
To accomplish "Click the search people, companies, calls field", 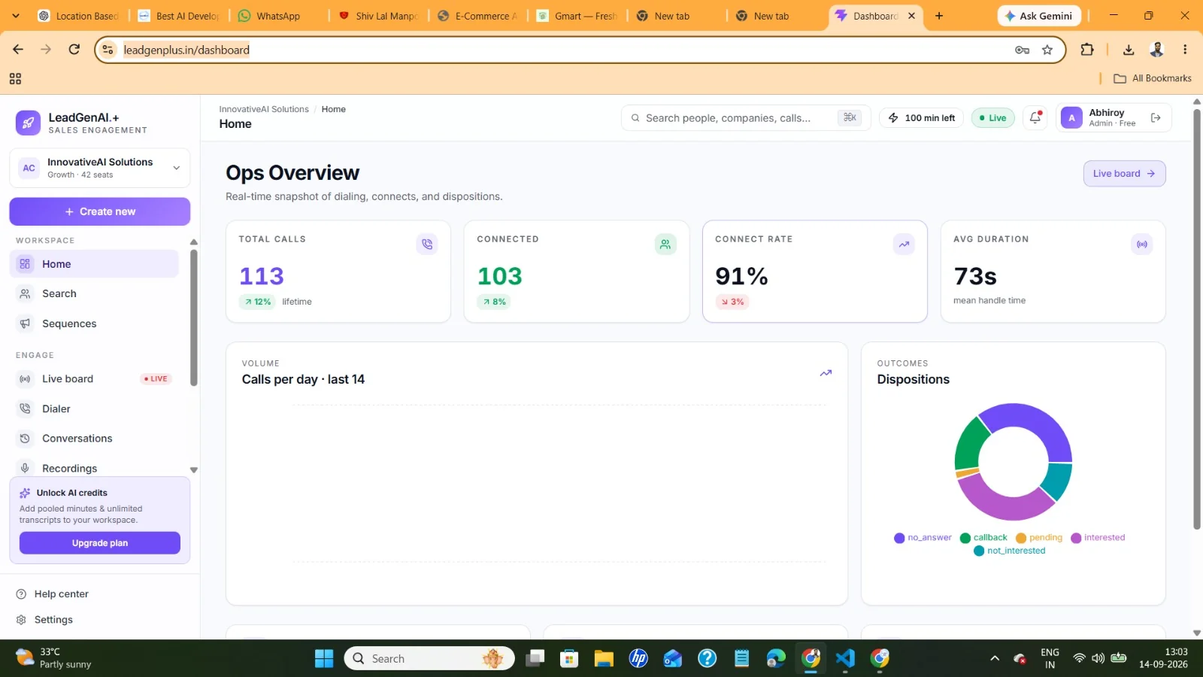I will click(745, 117).
